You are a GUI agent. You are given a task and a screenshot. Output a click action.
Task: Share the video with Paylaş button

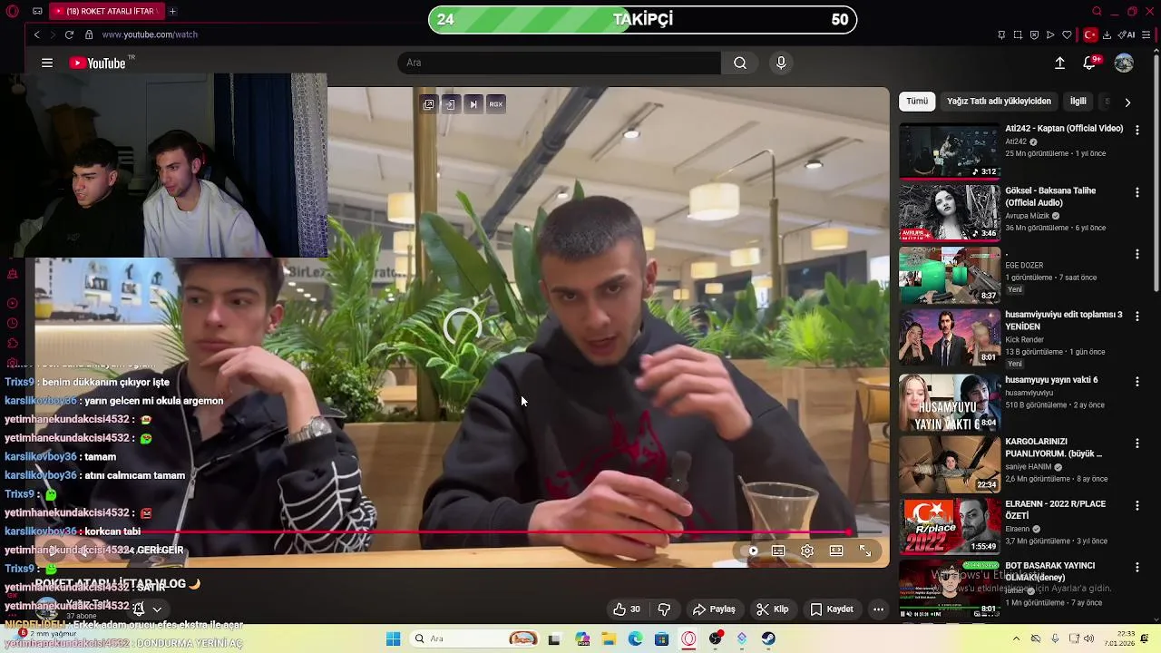tap(714, 609)
